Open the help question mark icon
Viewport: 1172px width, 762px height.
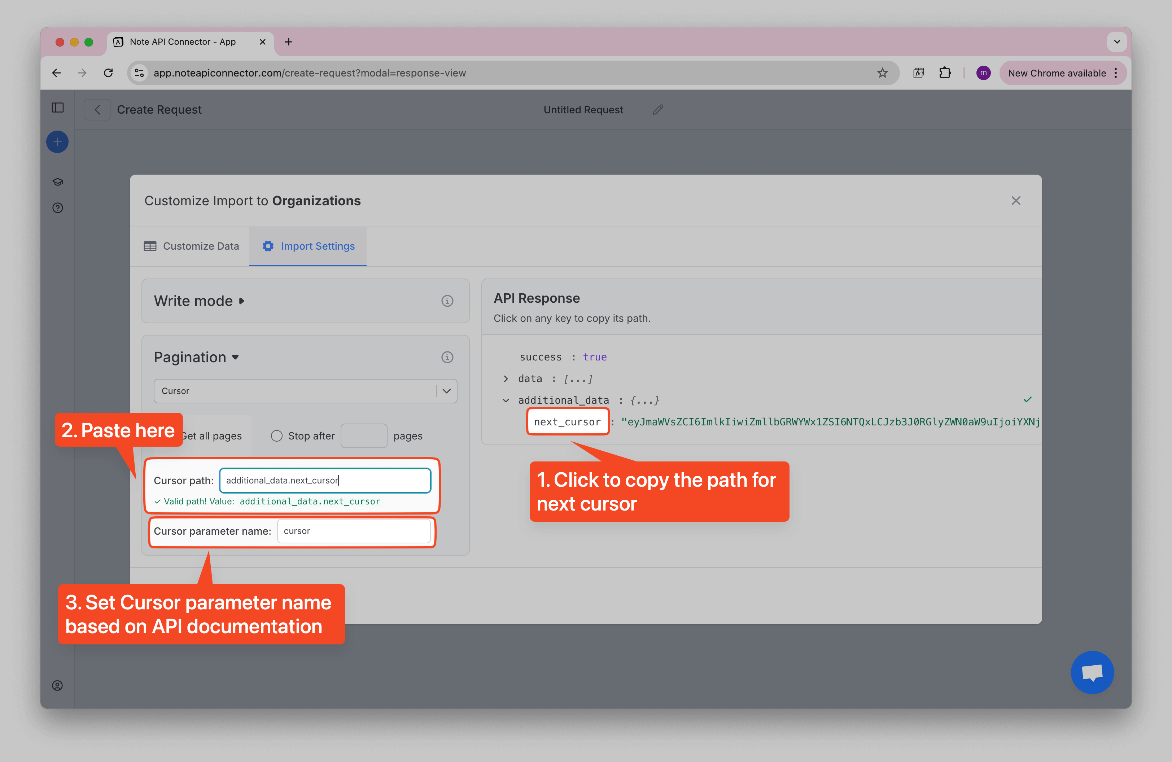coord(58,208)
